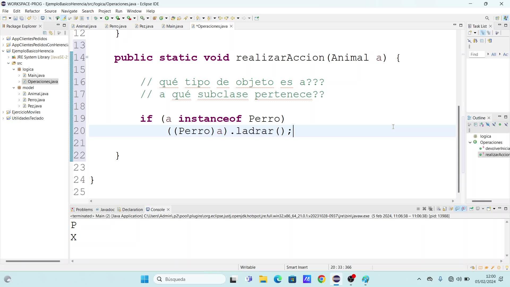The height and width of the screenshot is (287, 510).
Task: Switch to the Main.java editor tab
Action: pyautogui.click(x=175, y=26)
